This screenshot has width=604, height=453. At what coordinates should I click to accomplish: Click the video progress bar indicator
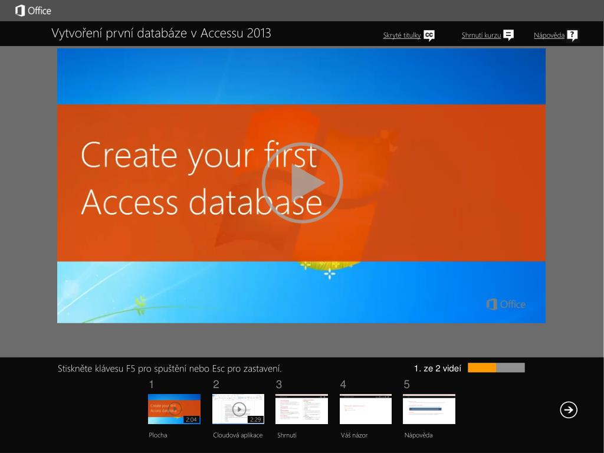coord(496,368)
